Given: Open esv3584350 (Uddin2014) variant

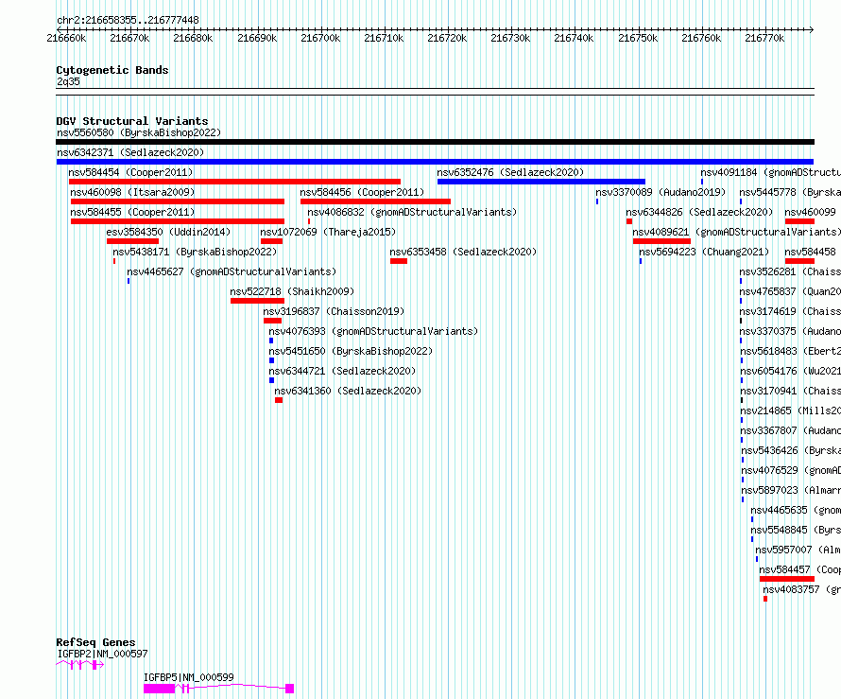Looking at the screenshot, I should 168,232.
